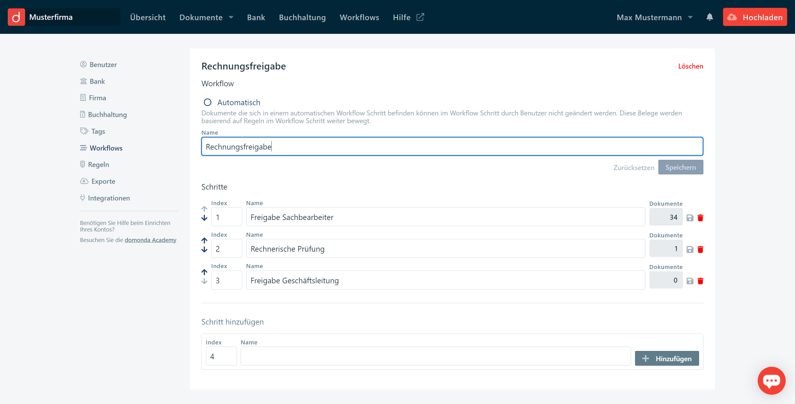The height and width of the screenshot is (404, 795).
Task: Click the domonda logo icon
Action: 16,17
